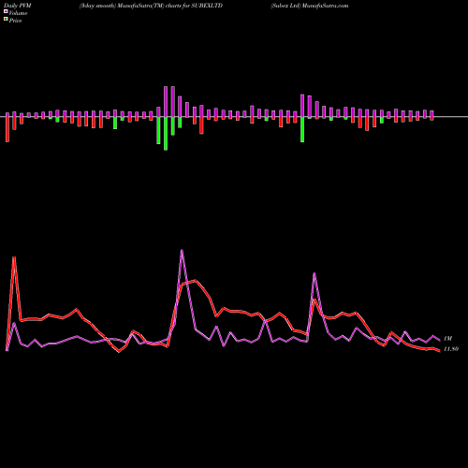468x468 pixels.
Task: Click the 'Volume' legend label
Action: pyautogui.click(x=18, y=13)
